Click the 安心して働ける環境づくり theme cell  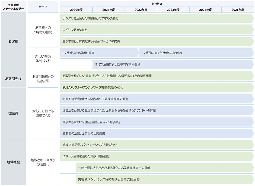[x=43, y=113]
